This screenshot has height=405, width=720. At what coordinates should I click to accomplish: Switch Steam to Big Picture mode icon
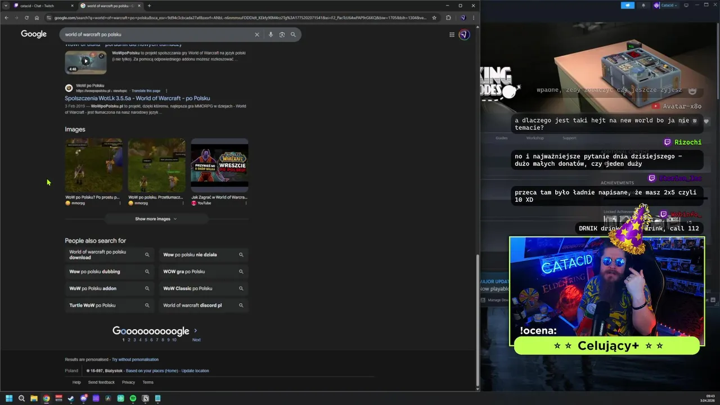686,5
